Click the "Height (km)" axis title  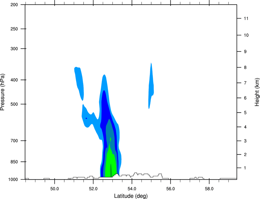[257, 92]
